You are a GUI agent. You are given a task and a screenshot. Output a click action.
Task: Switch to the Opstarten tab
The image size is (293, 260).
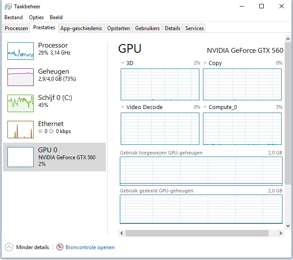tap(119, 28)
